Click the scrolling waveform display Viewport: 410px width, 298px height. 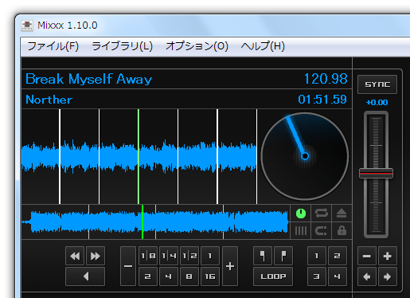click(x=139, y=156)
